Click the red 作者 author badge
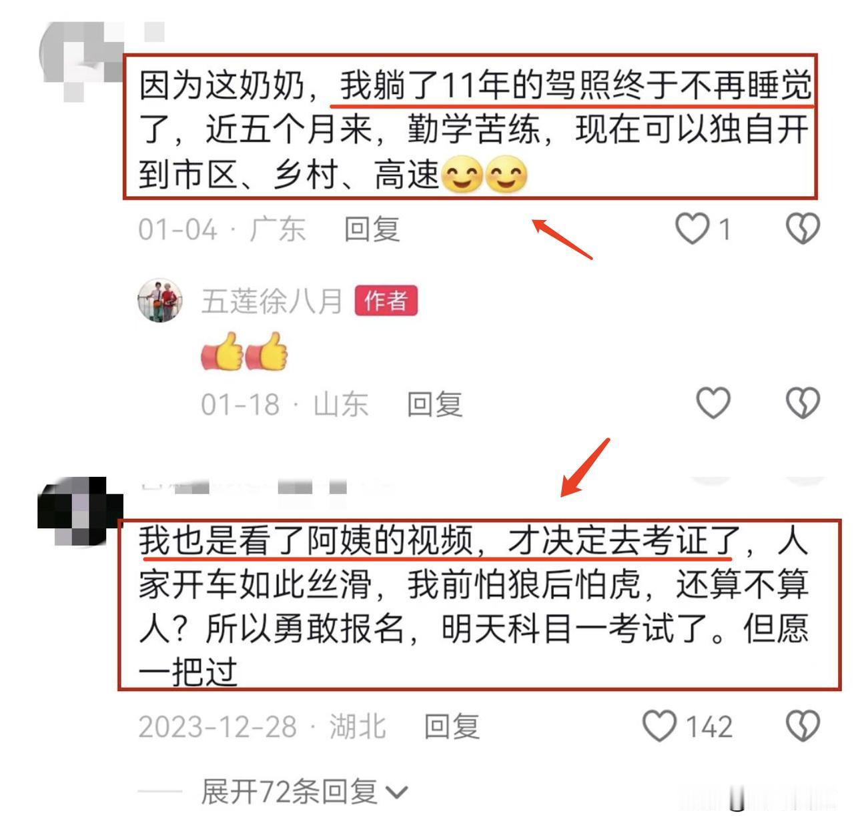The image size is (854, 829). [x=386, y=301]
